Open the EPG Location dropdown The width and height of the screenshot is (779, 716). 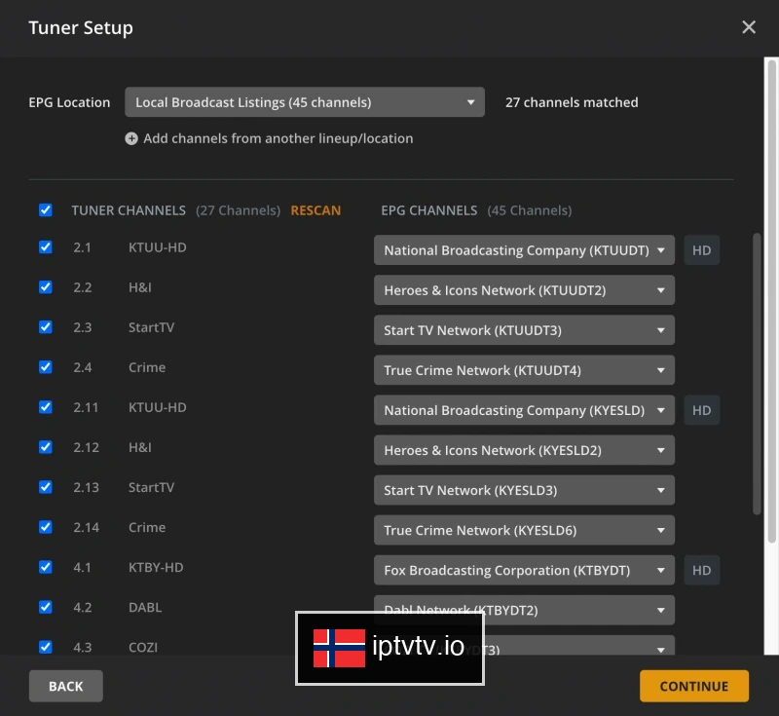pos(305,102)
